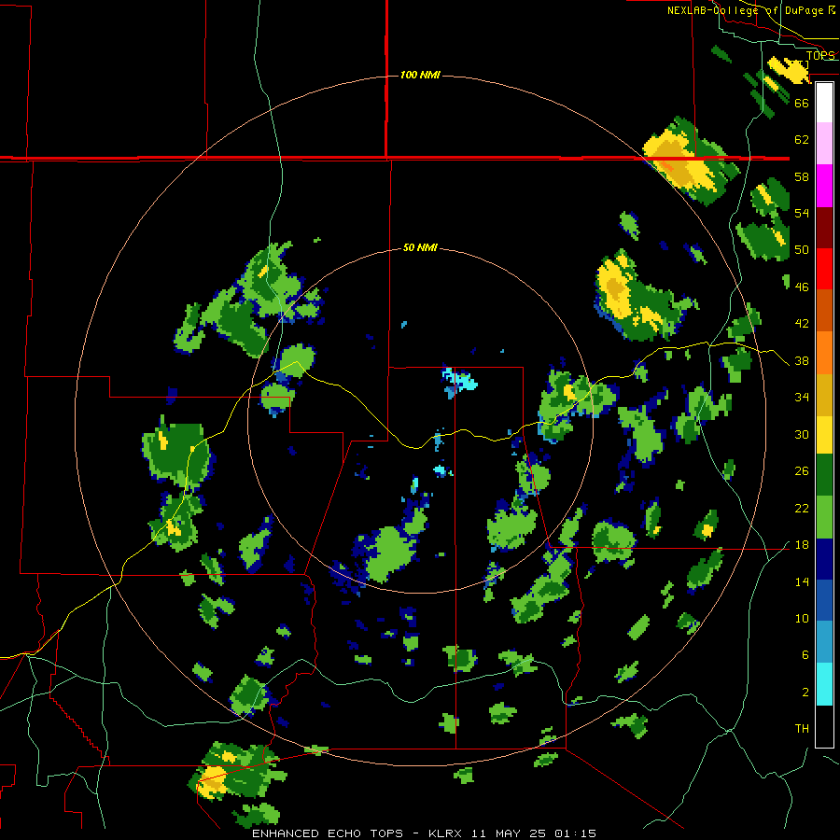Viewport: 840px width, 840px height.
Task: Select the navy blue legend swatch
Action: click(824, 559)
